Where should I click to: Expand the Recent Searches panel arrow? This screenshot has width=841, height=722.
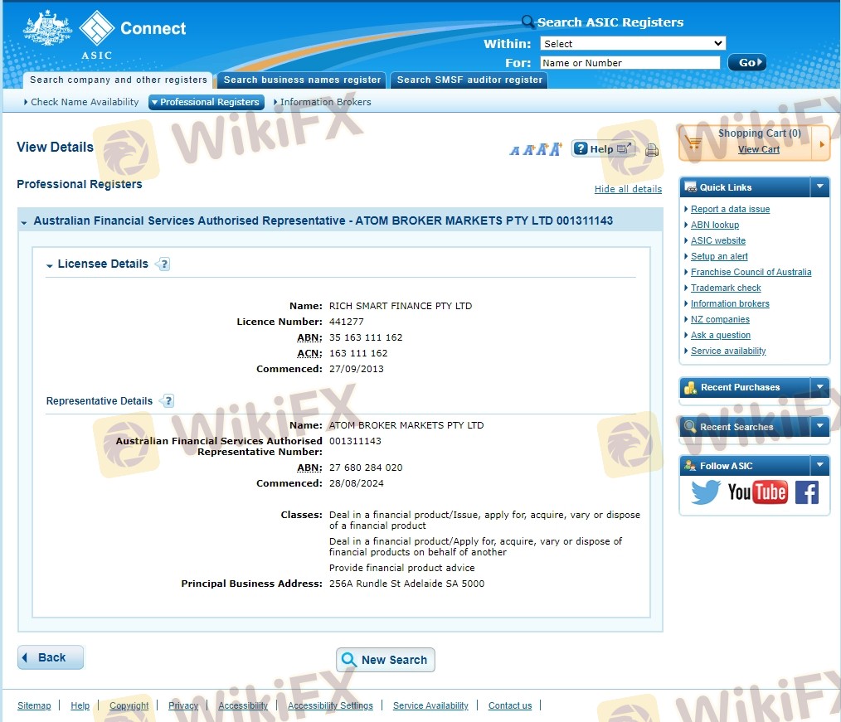coord(819,427)
